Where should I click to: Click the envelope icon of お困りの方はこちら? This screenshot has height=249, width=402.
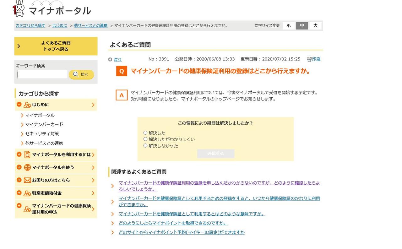(x=27, y=180)
